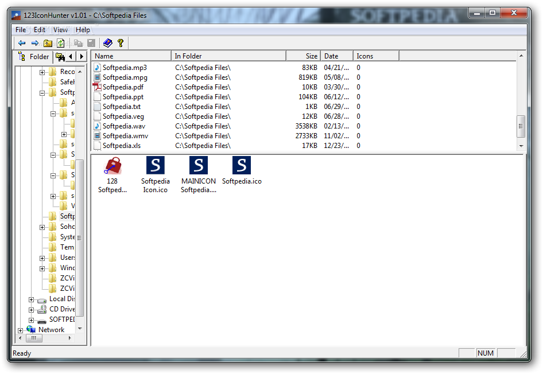Click the file list scrollbar down arrow
This screenshot has width=543, height=374.
tap(521, 146)
